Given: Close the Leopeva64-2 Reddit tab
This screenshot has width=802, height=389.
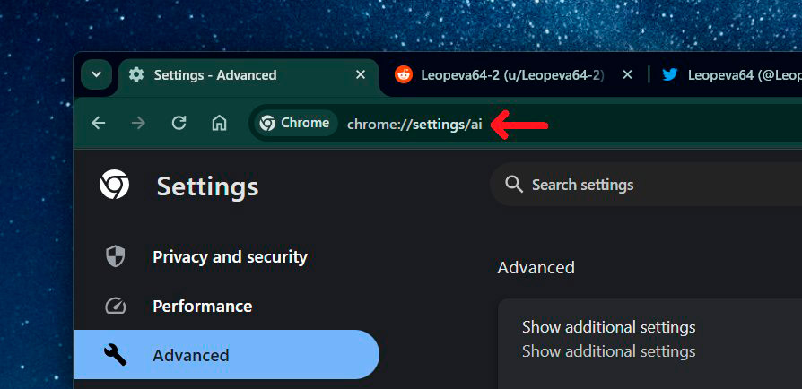Looking at the screenshot, I should point(628,75).
